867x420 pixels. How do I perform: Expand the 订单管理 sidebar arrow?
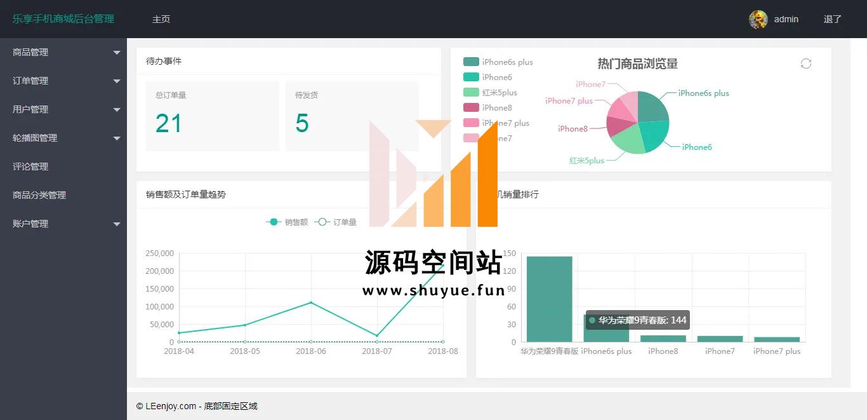pyautogui.click(x=117, y=81)
